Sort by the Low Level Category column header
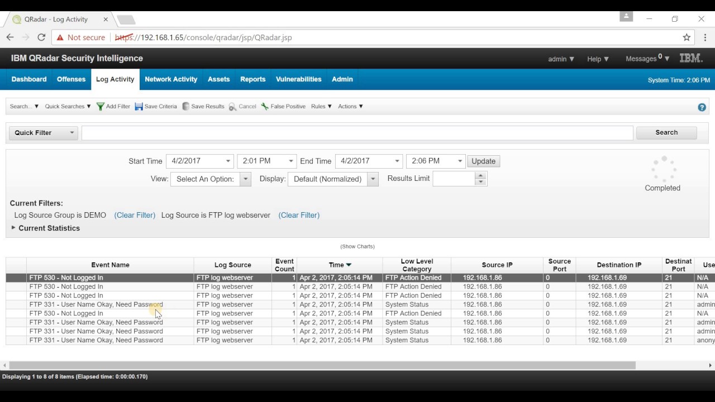 (417, 265)
